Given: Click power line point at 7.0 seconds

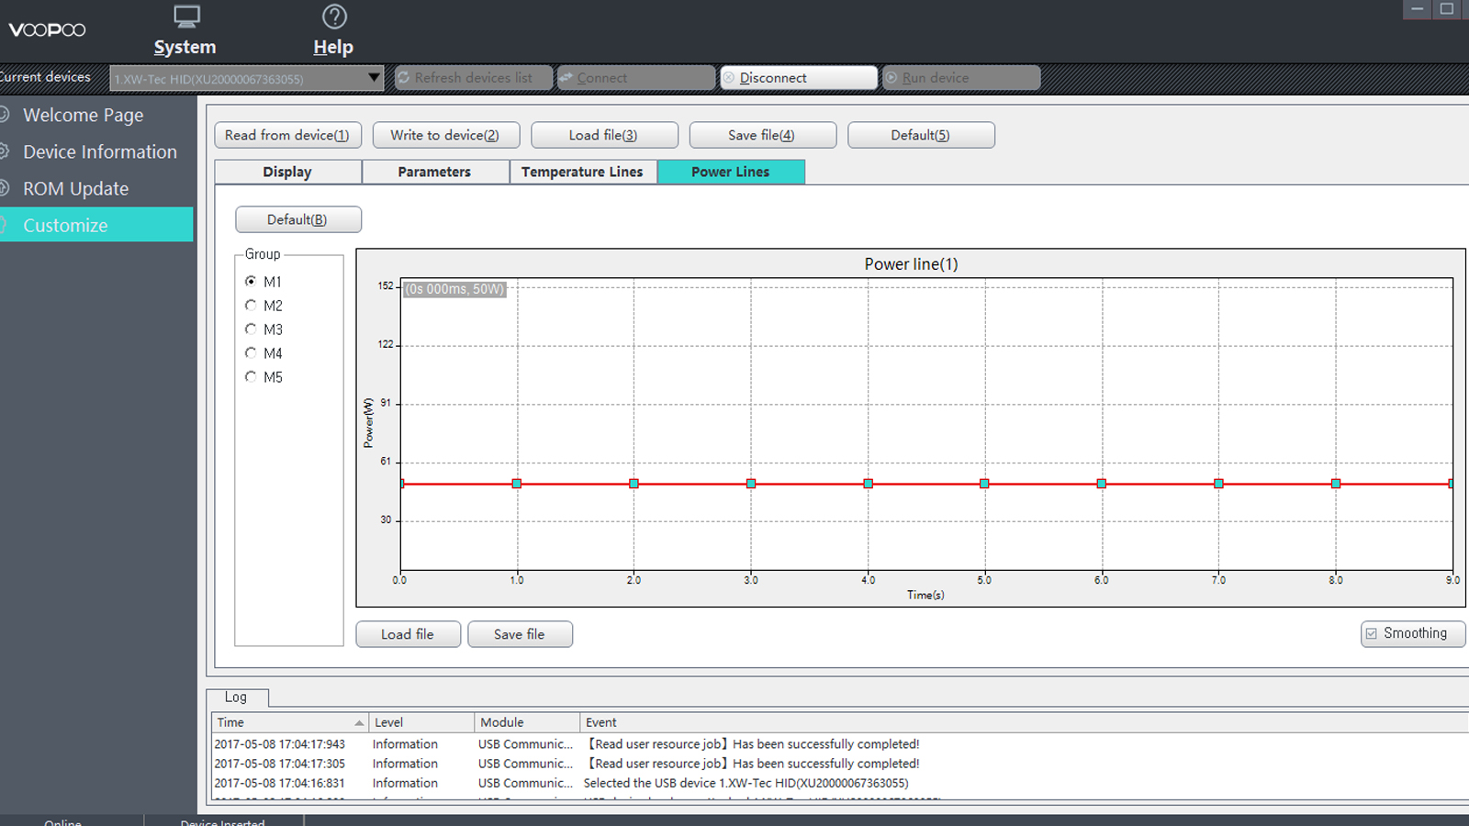Looking at the screenshot, I should click(x=1218, y=484).
